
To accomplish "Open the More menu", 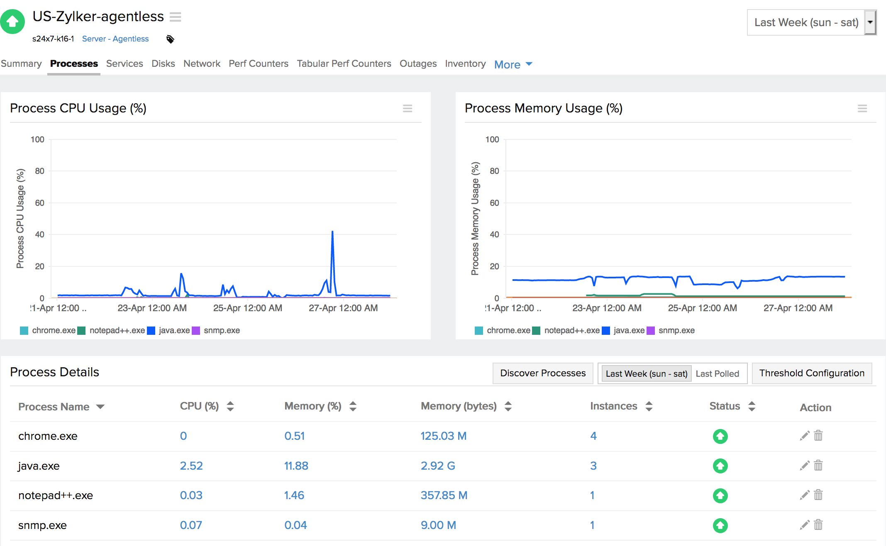I will 512,64.
